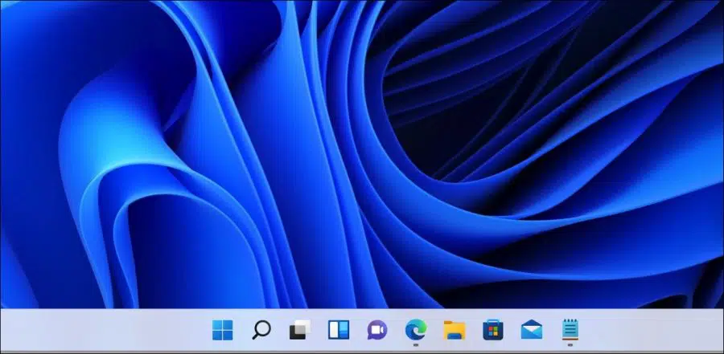This screenshot has height=354, width=724.
Task: Choose the yellow folder taskbar item
Action: 455,331
